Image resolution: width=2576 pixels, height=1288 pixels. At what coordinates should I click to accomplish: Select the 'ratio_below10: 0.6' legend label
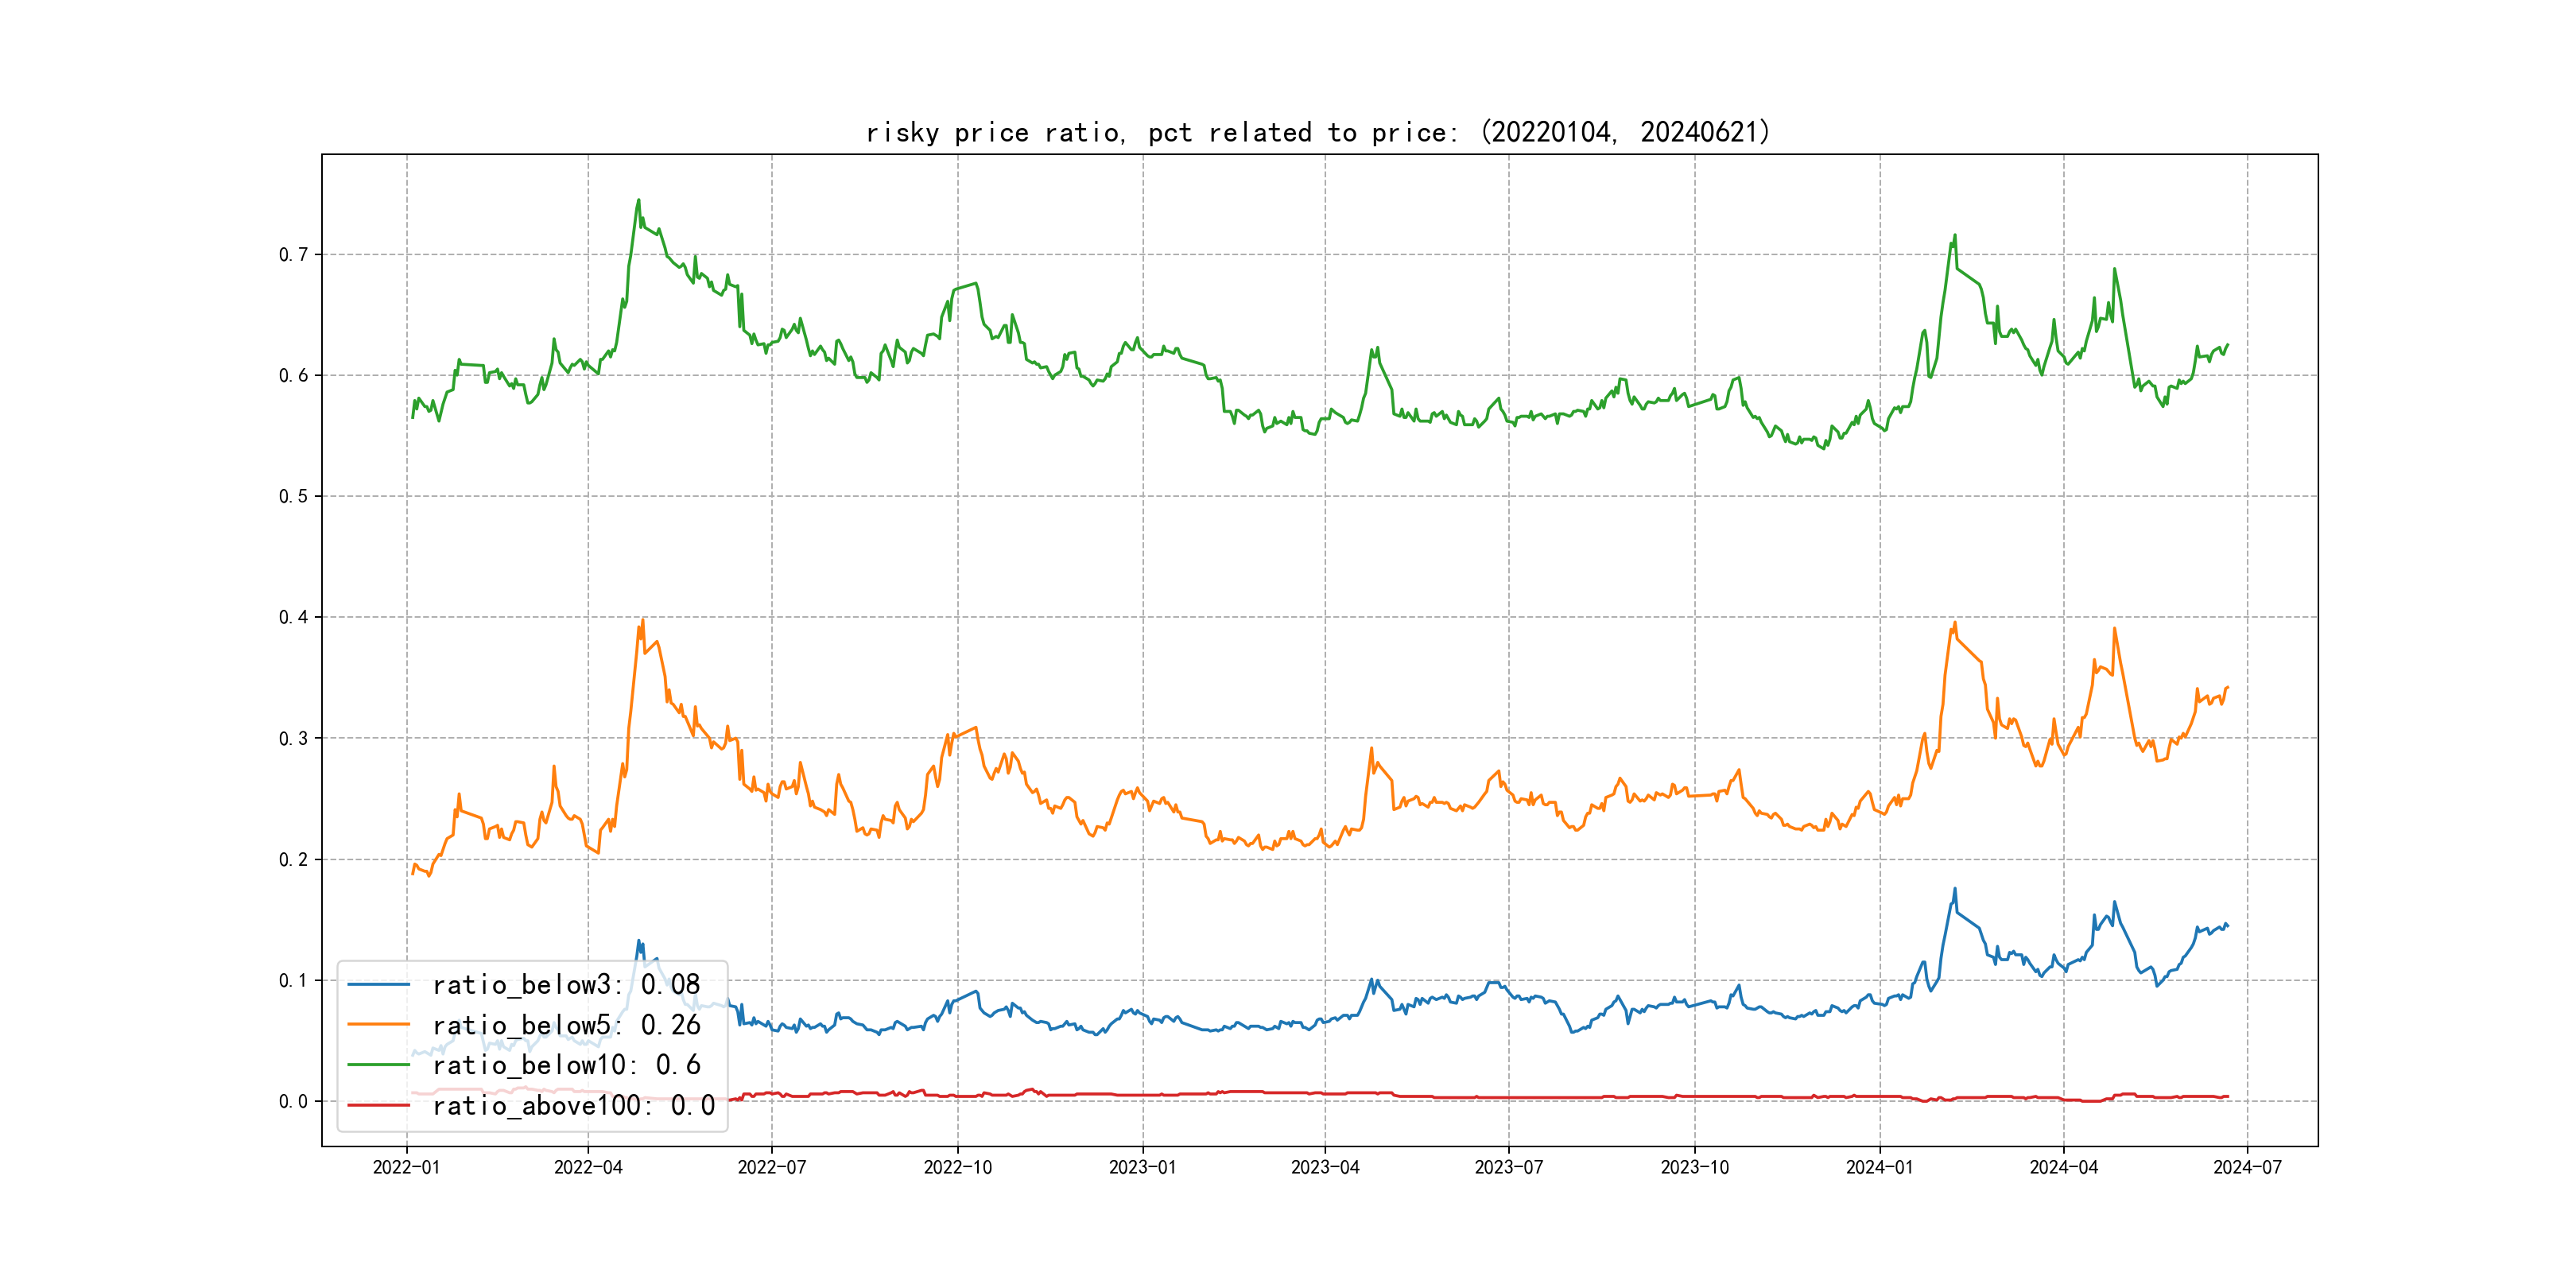click(x=566, y=1065)
